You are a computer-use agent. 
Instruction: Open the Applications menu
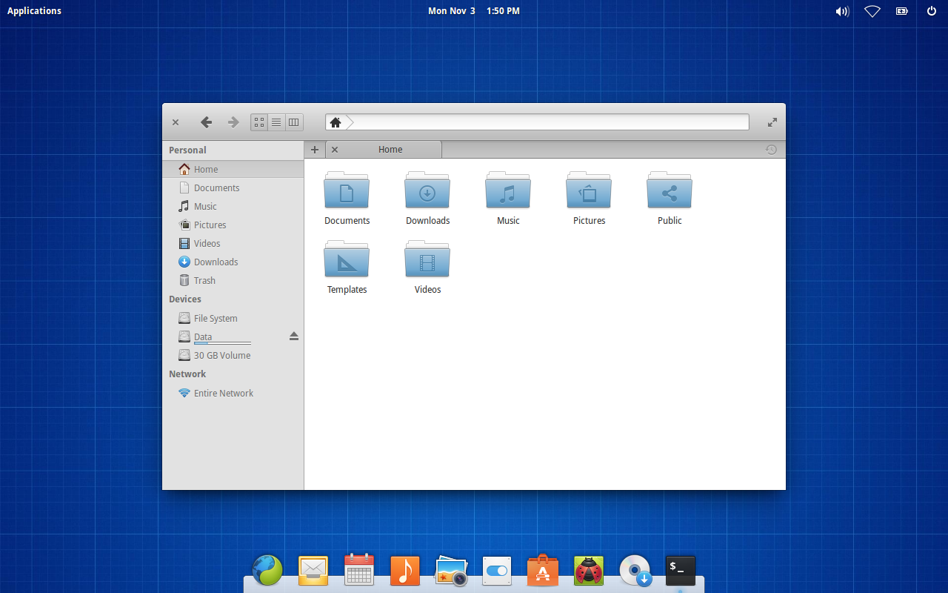click(34, 10)
